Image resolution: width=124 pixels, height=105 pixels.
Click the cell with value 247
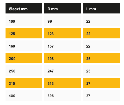pyautogui.click(x=63, y=71)
